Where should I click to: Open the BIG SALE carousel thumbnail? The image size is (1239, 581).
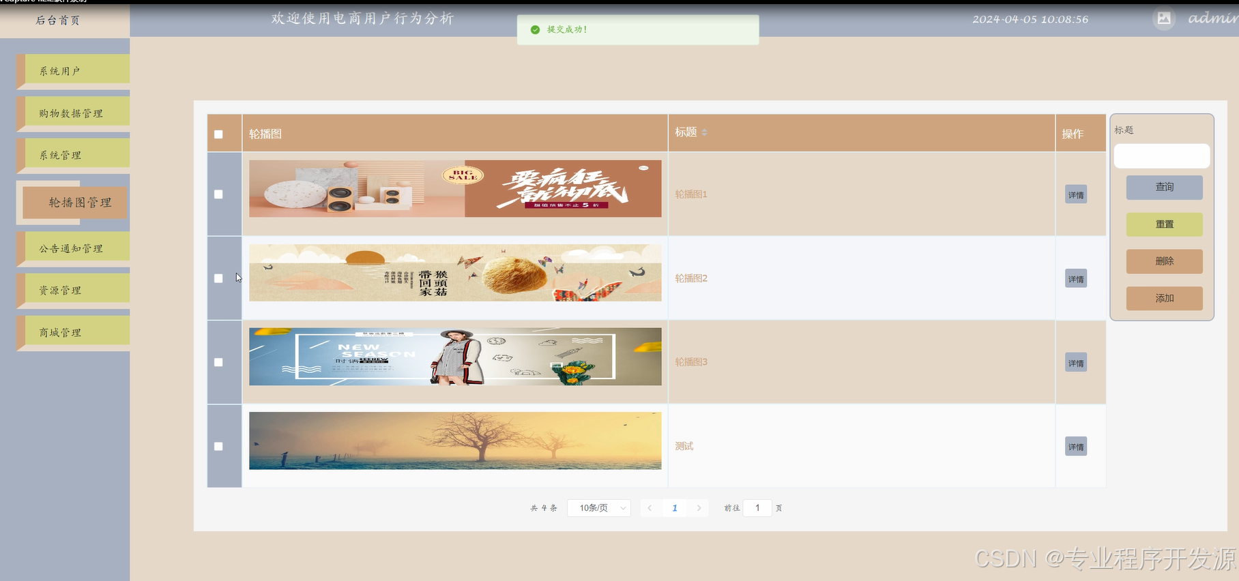(x=455, y=189)
